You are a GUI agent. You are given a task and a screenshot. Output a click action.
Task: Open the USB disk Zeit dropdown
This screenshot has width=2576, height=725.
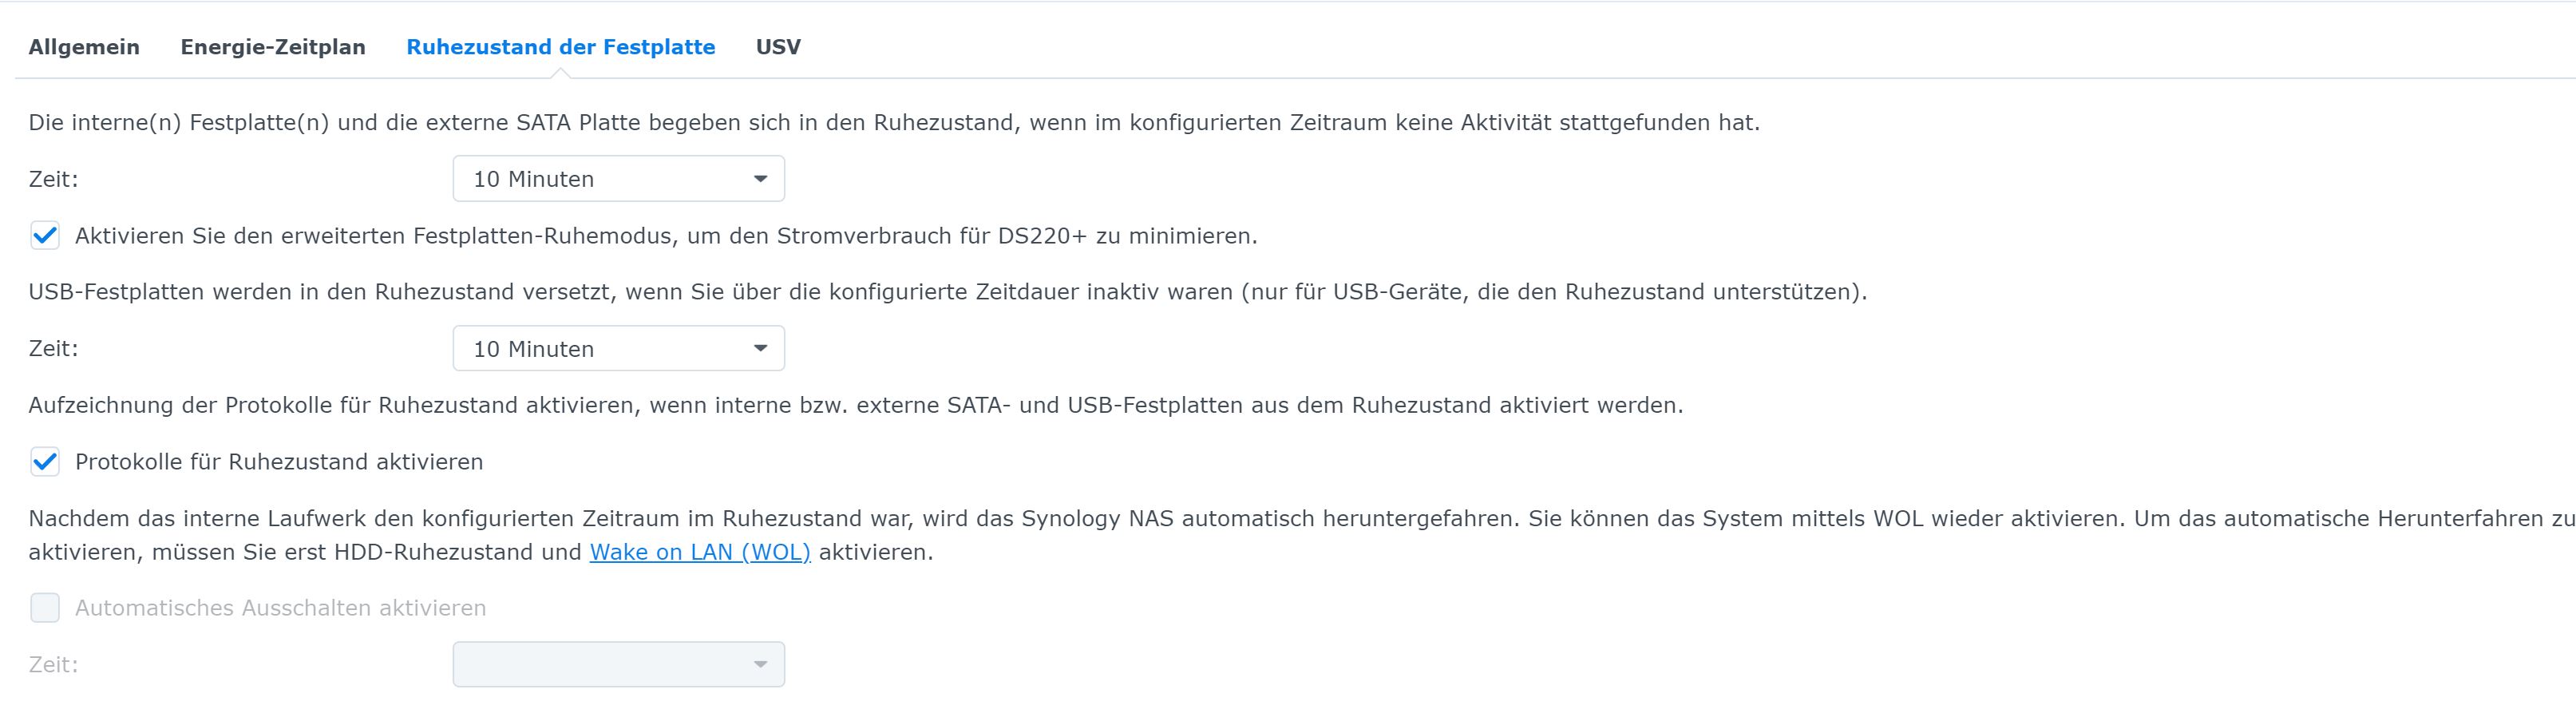pyautogui.click(x=618, y=348)
